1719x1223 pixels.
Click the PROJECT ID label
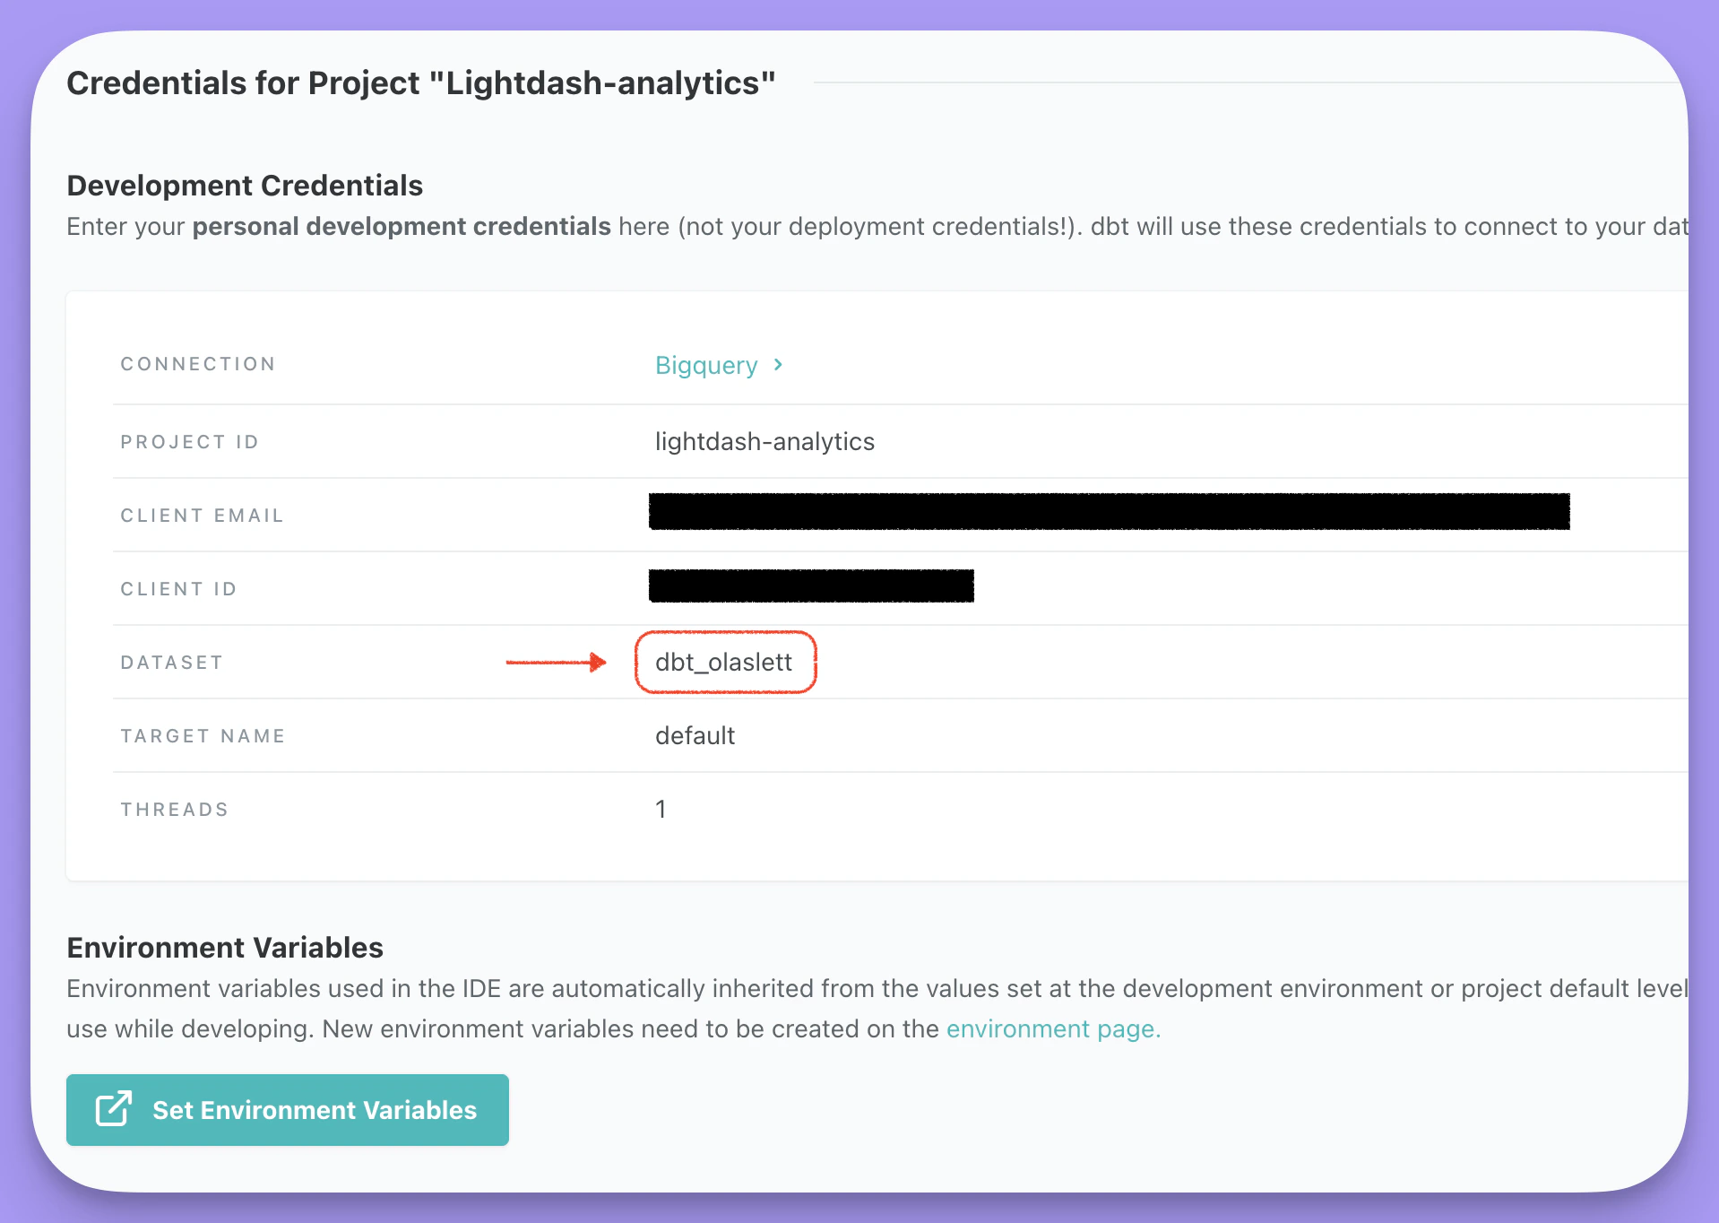coord(190,442)
